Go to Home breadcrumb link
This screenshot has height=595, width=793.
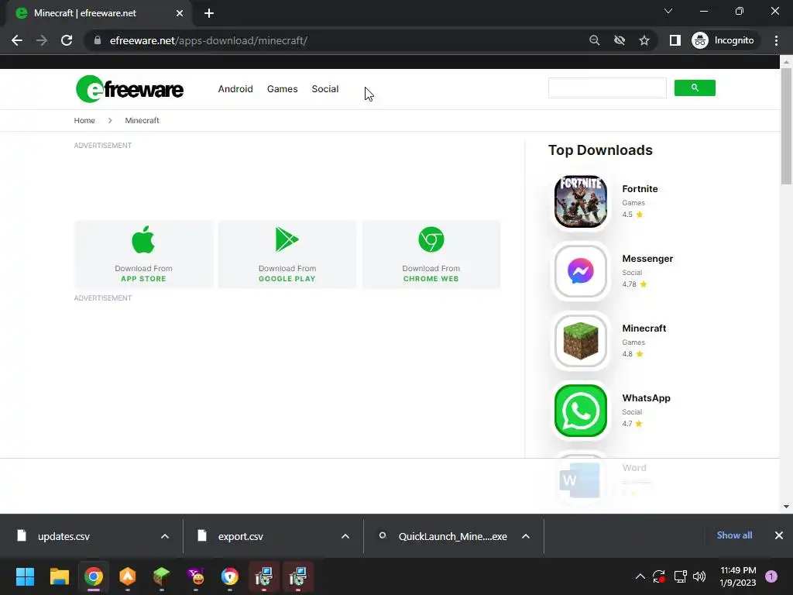coord(84,120)
